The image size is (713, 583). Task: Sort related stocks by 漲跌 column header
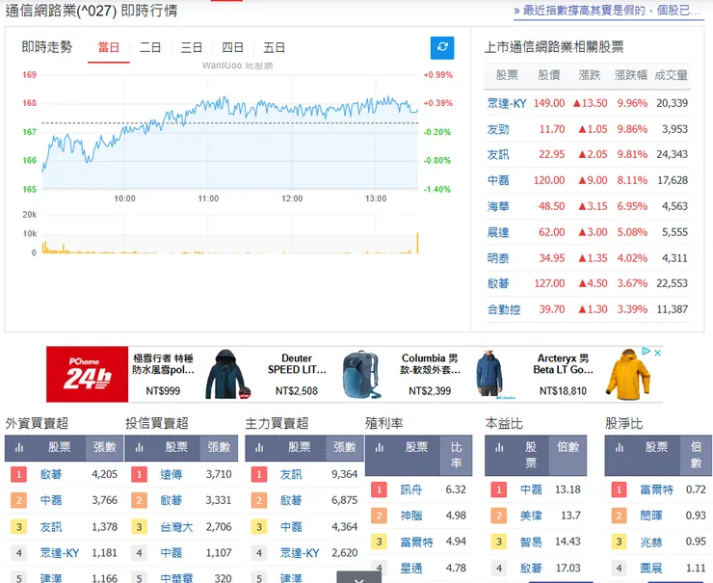(590, 75)
